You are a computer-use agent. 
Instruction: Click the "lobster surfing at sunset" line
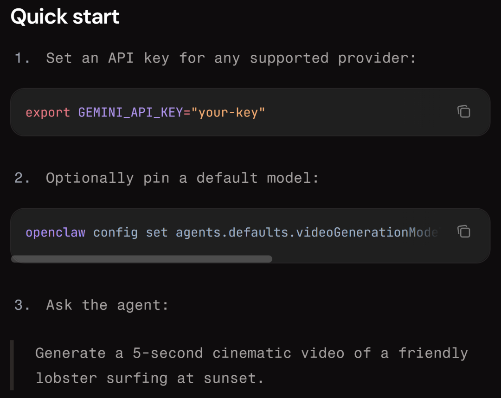point(149,378)
